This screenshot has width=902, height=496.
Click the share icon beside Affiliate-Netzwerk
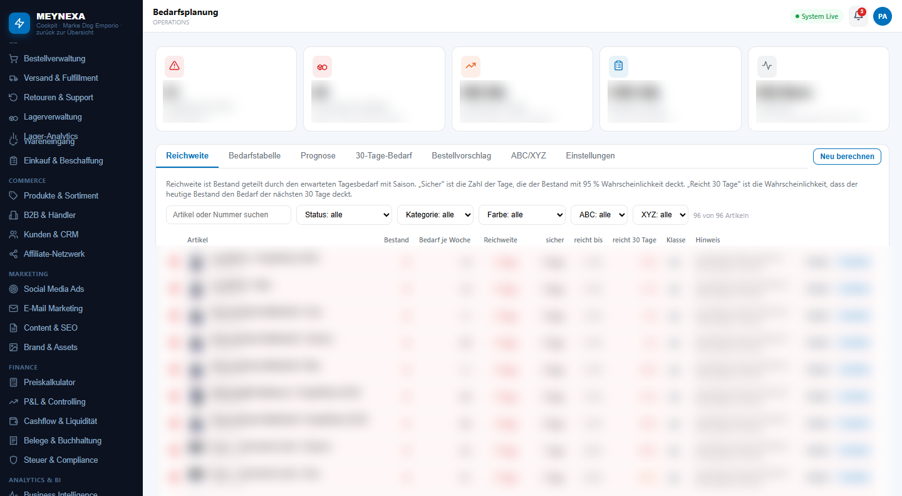point(13,254)
